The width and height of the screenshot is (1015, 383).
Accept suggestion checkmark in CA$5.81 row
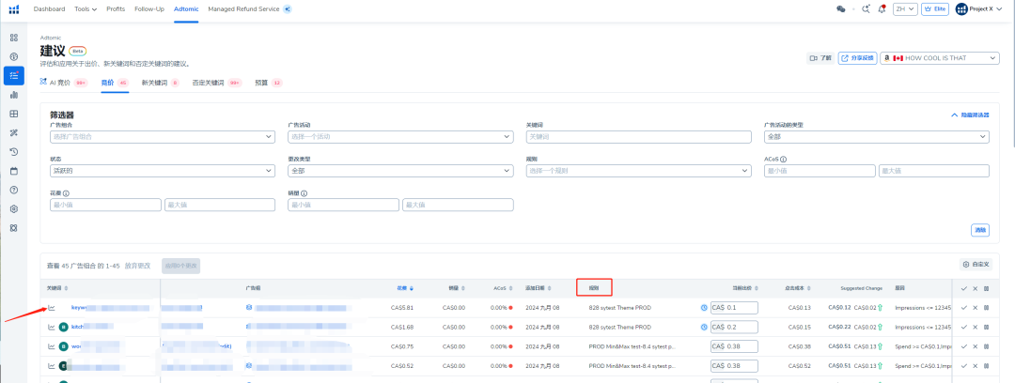pyautogui.click(x=964, y=308)
